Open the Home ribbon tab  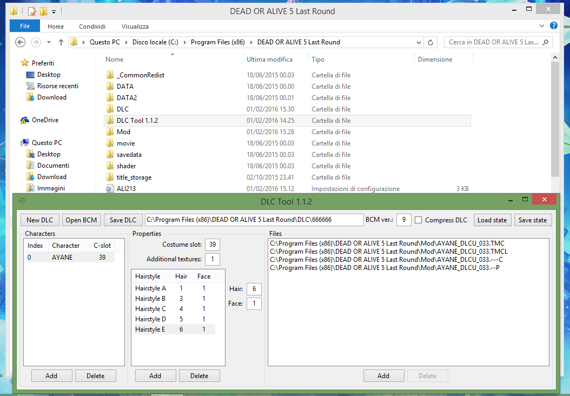pos(56,26)
